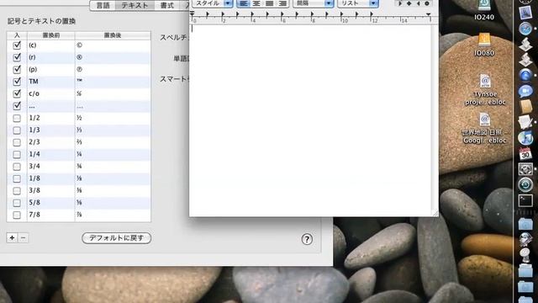Disable the TM substitution checkbox
The height and width of the screenshot is (303, 538).
tap(17, 82)
